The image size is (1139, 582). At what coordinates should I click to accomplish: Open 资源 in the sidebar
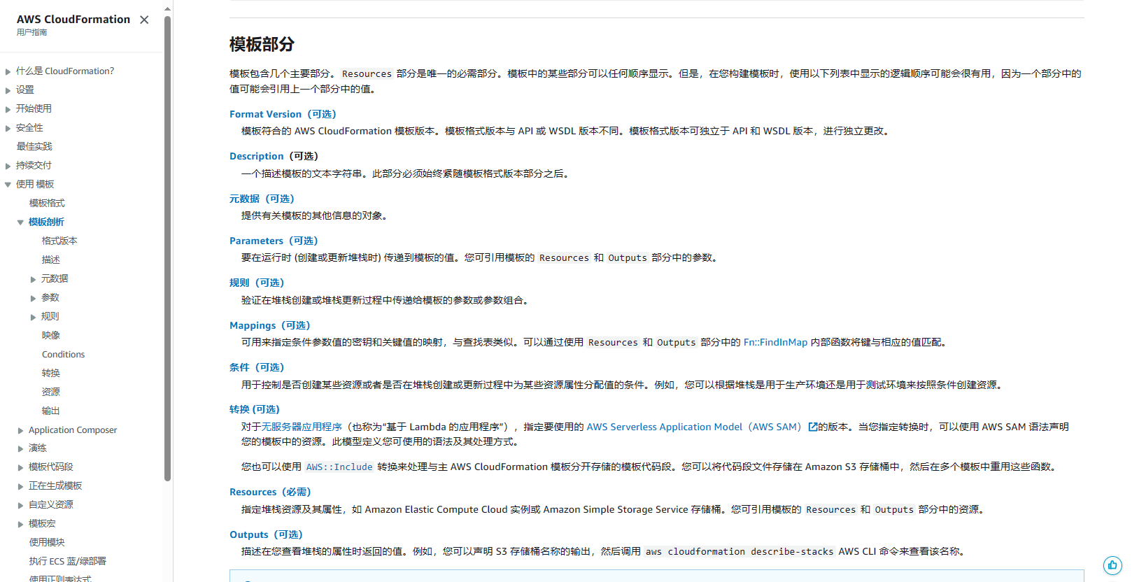tap(50, 392)
